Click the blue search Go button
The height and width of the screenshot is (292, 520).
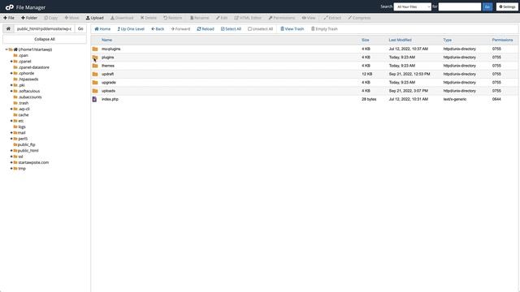pyautogui.click(x=487, y=6)
